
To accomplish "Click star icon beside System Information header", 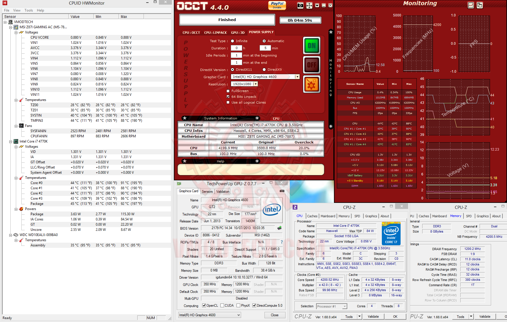I will coord(185,118).
